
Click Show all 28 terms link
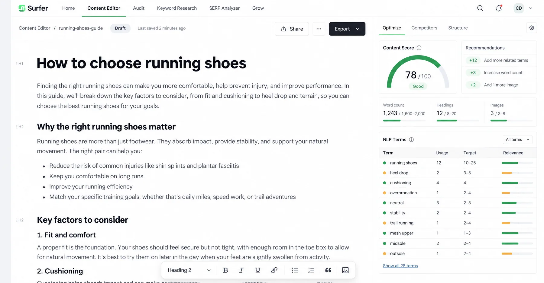pyautogui.click(x=400, y=266)
